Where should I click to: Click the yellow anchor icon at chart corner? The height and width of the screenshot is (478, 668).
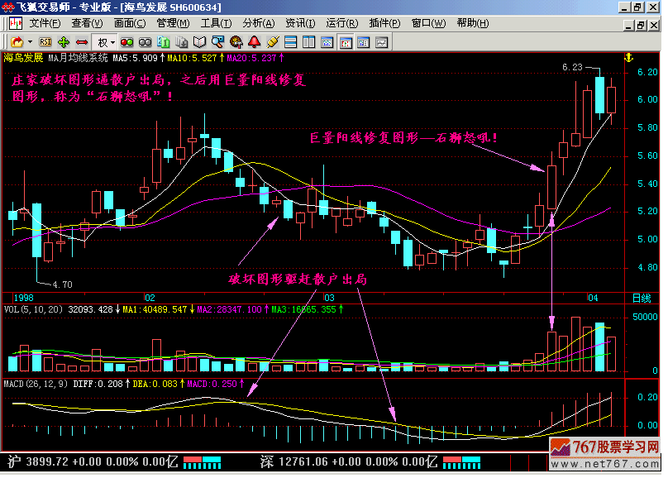[x=627, y=59]
